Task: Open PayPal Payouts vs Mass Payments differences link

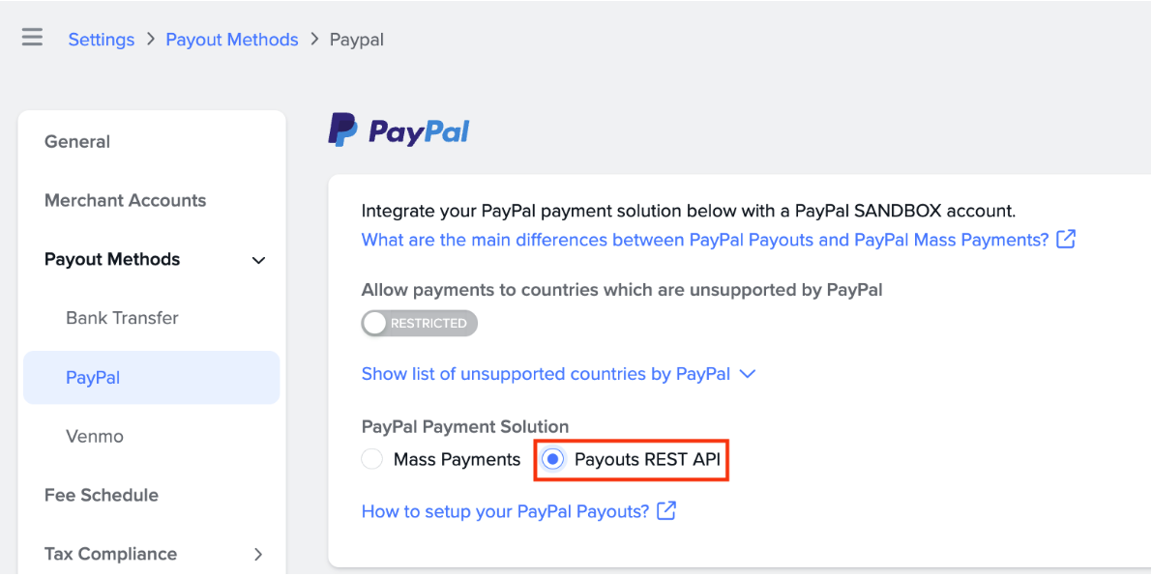Action: click(704, 240)
